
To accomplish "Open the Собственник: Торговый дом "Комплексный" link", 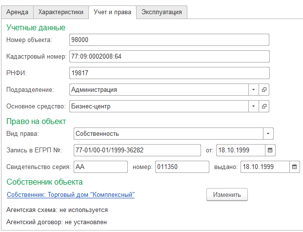I will 71,194.
